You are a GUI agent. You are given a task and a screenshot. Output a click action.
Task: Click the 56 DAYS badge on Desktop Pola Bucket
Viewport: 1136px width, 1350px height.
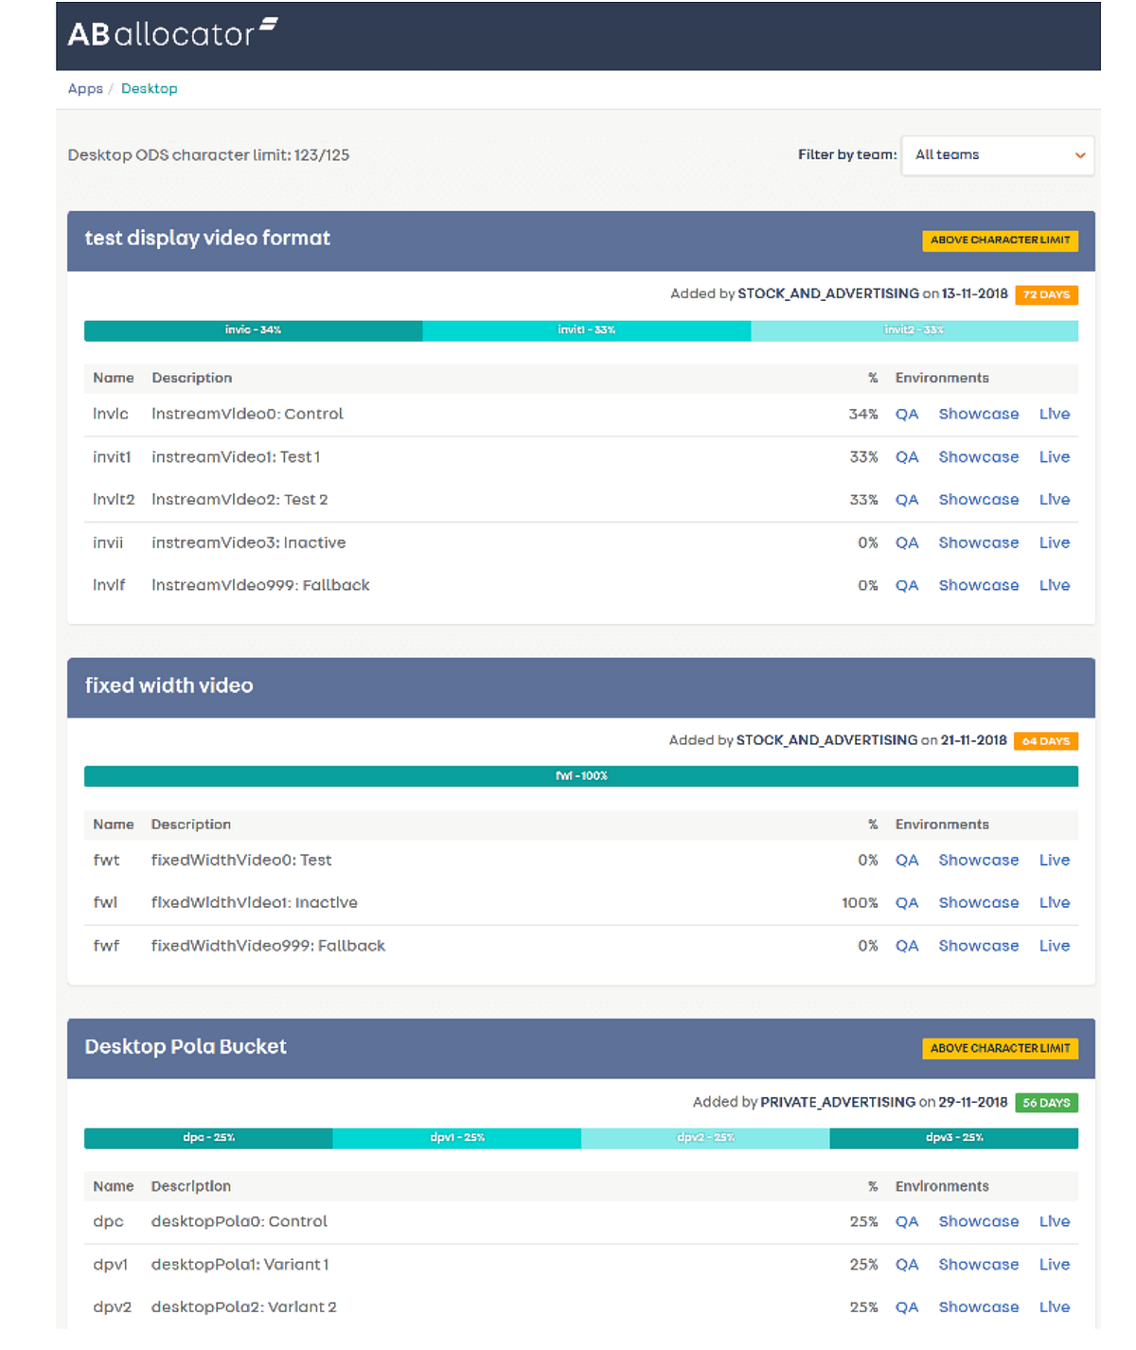tap(1046, 1102)
